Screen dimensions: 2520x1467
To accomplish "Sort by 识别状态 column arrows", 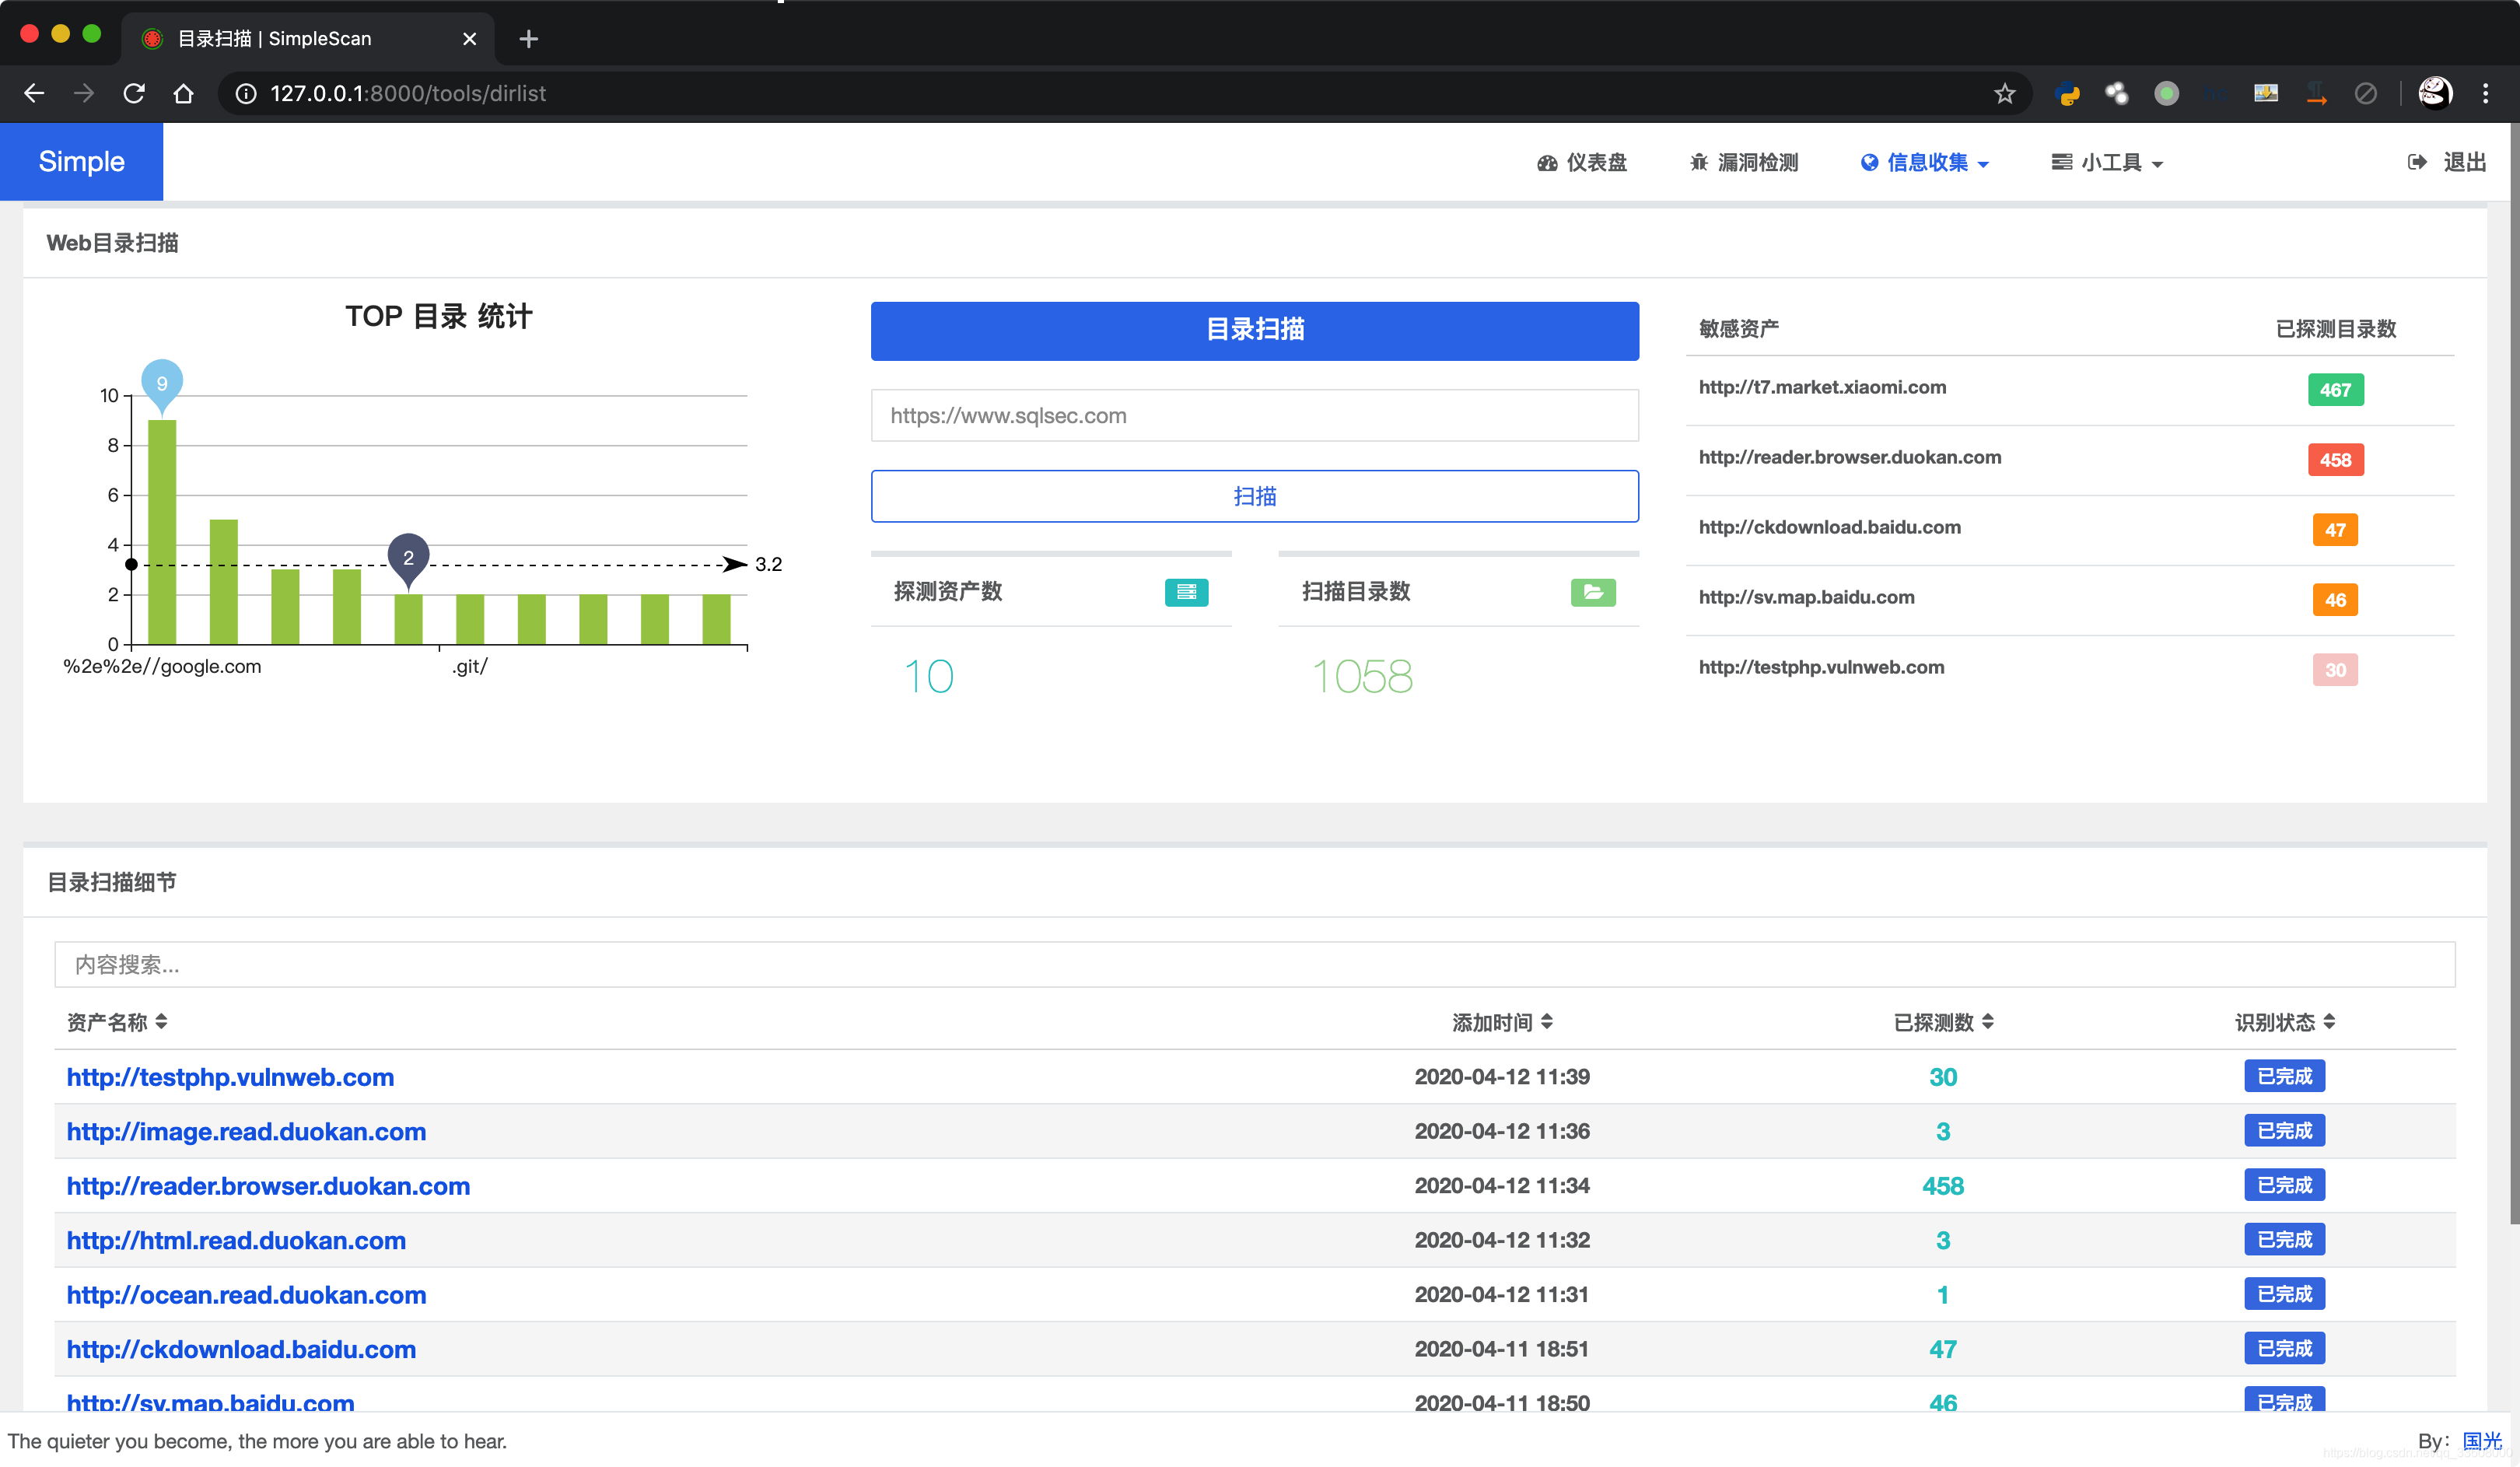I will click(x=2329, y=1021).
